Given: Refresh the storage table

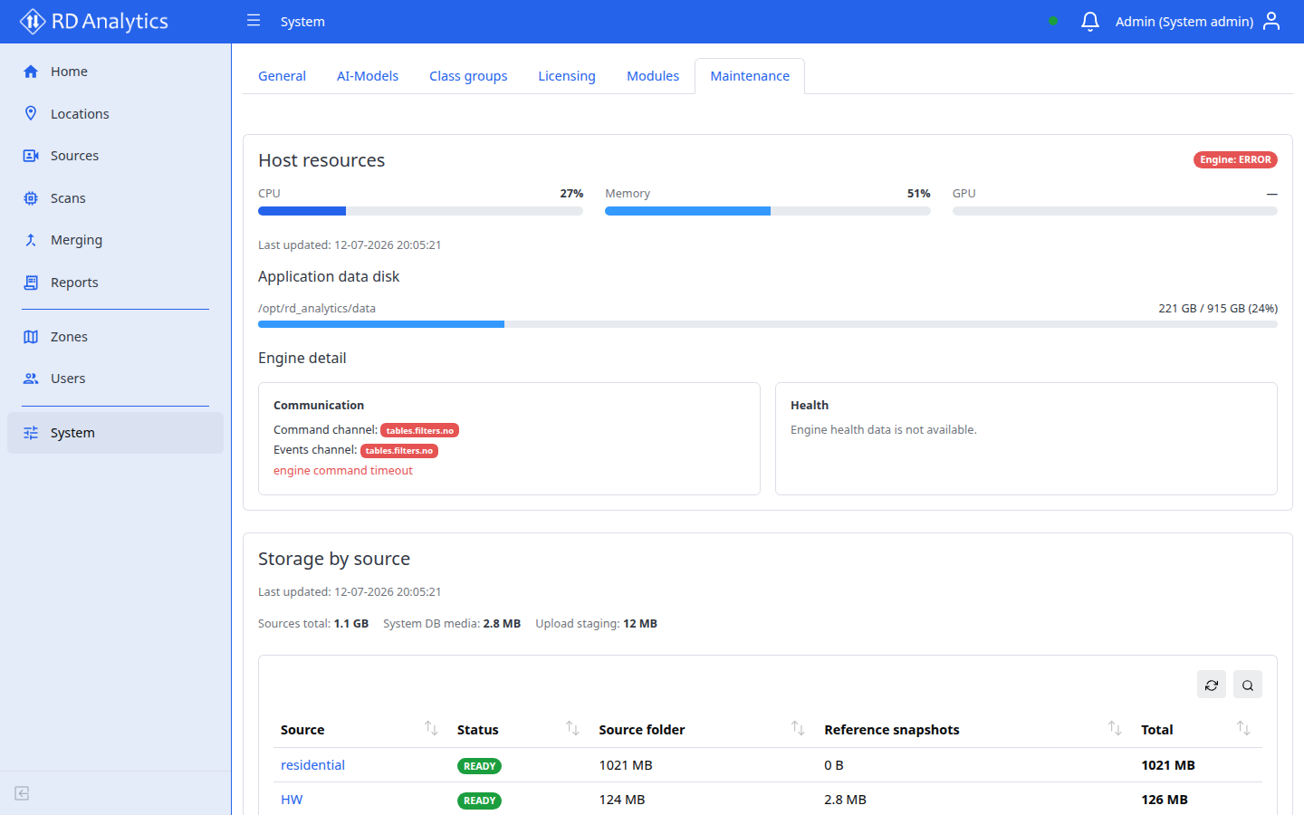Looking at the screenshot, I should 1212,685.
